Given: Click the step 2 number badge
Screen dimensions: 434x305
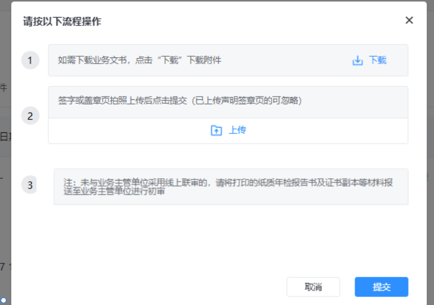Looking at the screenshot, I should click(30, 116).
